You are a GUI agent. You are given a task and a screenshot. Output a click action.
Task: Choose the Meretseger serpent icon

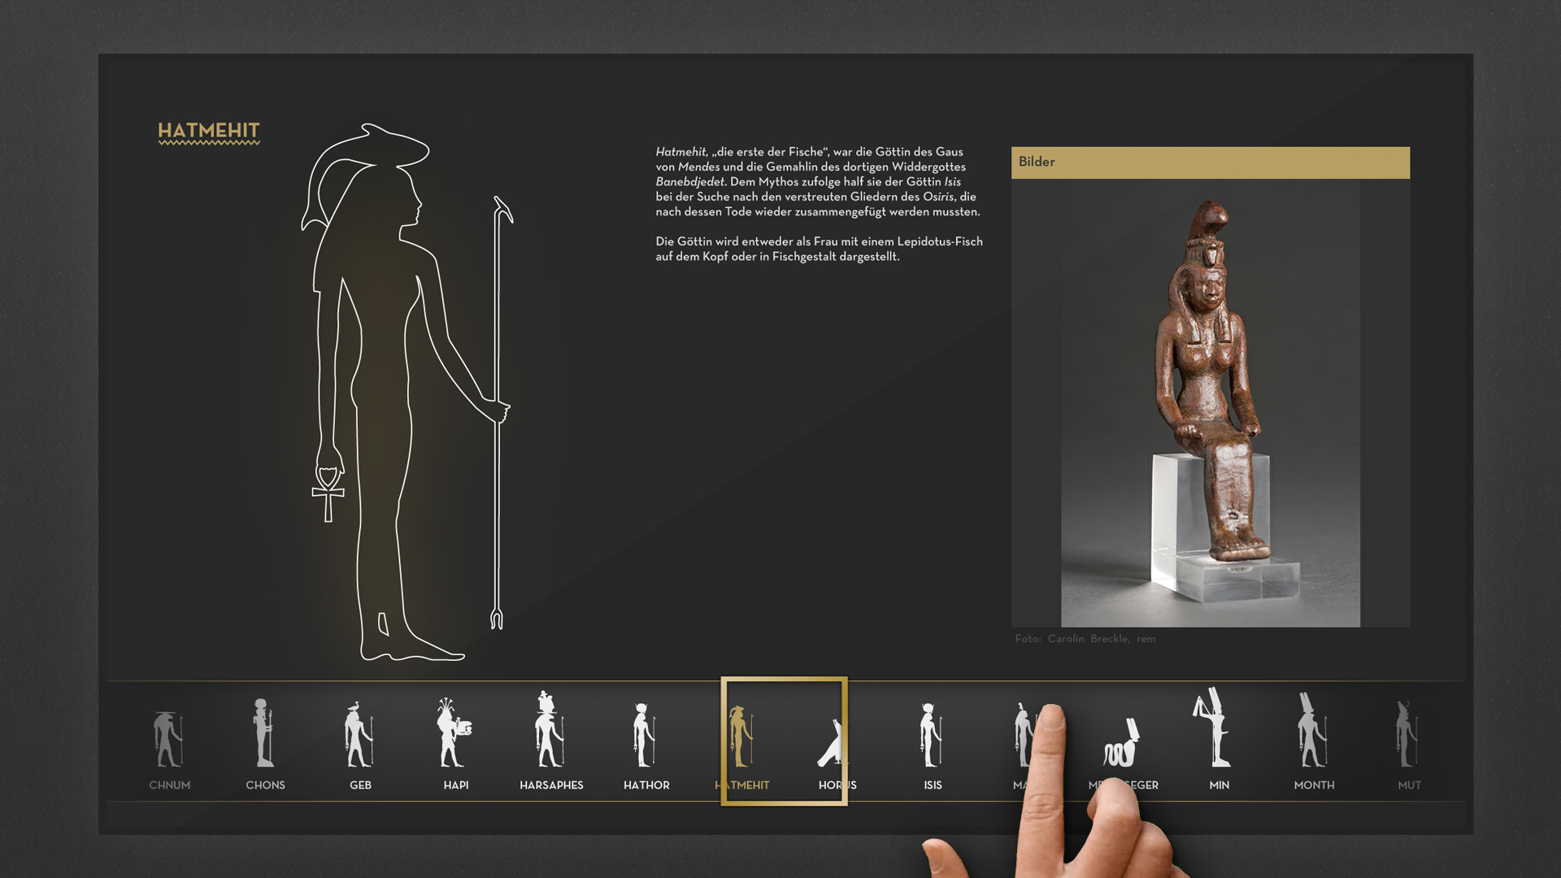(x=1121, y=742)
